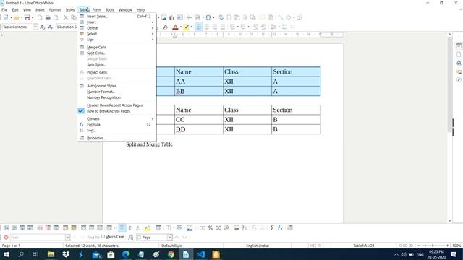Choose Split Cells in Table menu
This screenshot has height=260, width=463.
[x=116, y=53]
